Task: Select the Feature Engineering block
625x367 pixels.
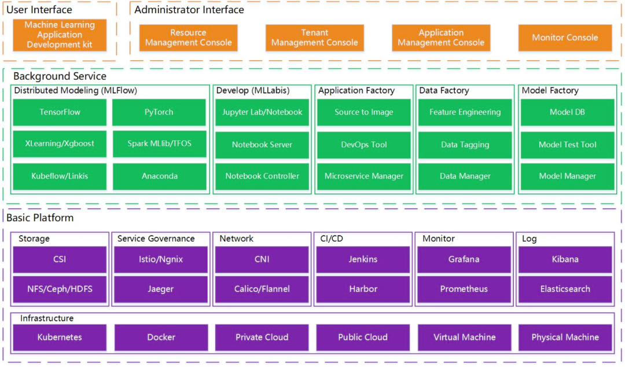Action: pos(465,112)
